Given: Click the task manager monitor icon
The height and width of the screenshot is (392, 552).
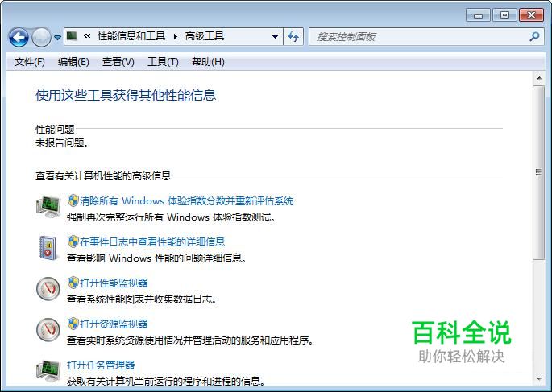Looking at the screenshot, I should pyautogui.click(x=48, y=371).
